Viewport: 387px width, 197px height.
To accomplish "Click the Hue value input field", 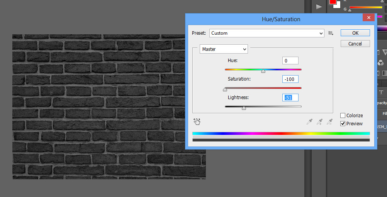I will (290, 61).
